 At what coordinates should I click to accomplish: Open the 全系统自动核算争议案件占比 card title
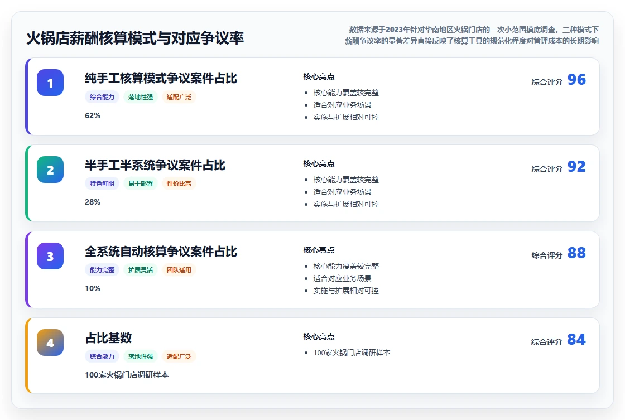click(x=161, y=252)
